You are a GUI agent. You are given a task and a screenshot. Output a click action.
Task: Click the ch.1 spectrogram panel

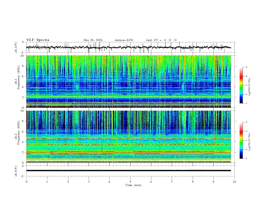[129, 81]
